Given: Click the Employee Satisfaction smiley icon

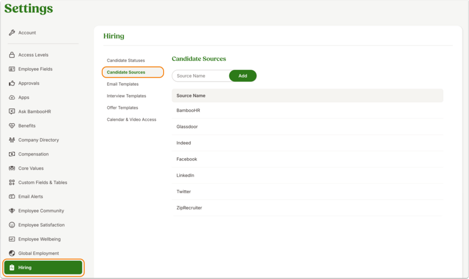Looking at the screenshot, I should tap(12, 225).
